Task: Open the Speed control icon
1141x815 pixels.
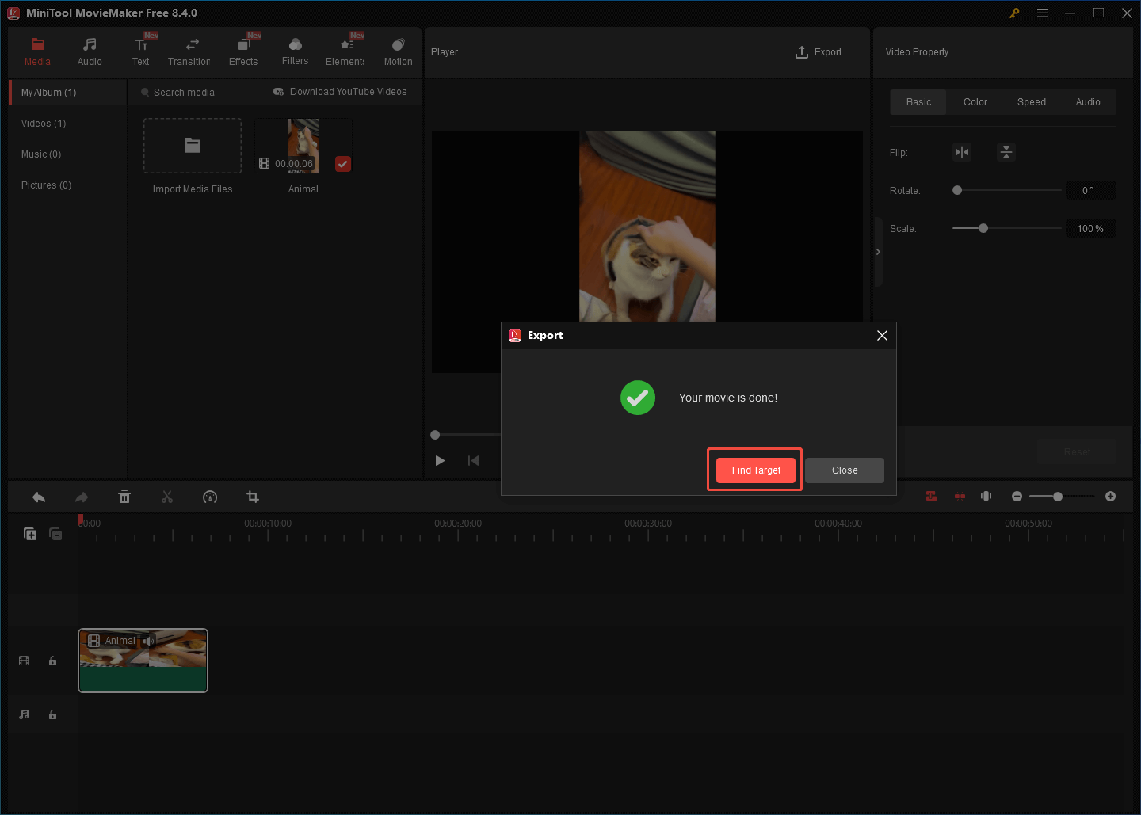Action: (x=210, y=497)
